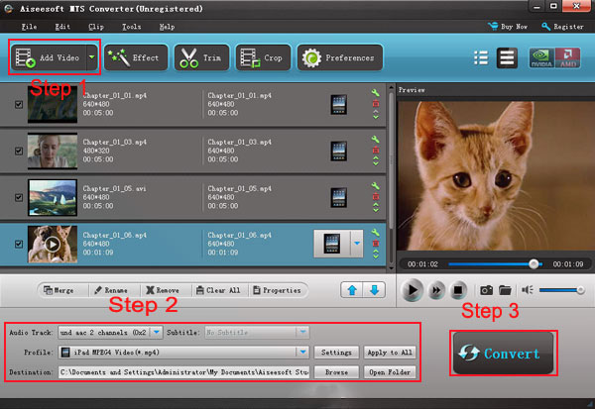Play Chapter_01_06.mp4 thumbnail preview
The height and width of the screenshot is (409, 595).
click(53, 244)
